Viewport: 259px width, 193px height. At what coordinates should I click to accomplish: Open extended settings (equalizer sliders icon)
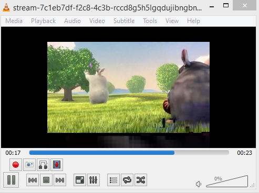click(94, 180)
